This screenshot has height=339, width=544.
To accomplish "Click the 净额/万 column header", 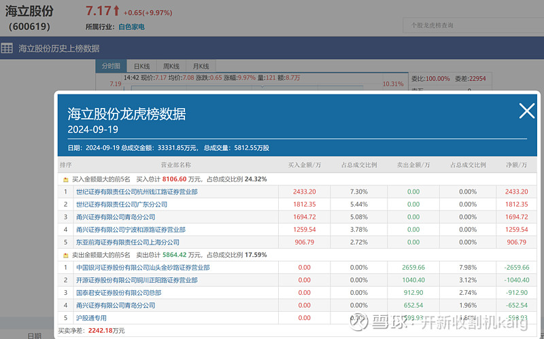I will tap(516, 165).
